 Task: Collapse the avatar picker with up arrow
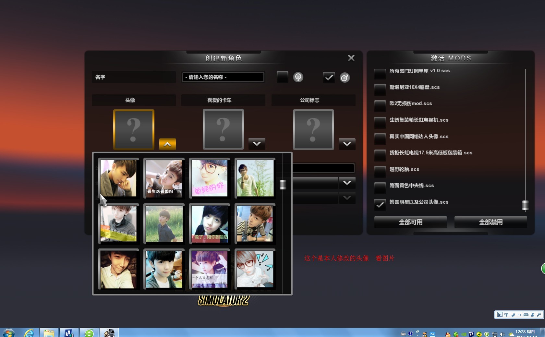coord(167,144)
